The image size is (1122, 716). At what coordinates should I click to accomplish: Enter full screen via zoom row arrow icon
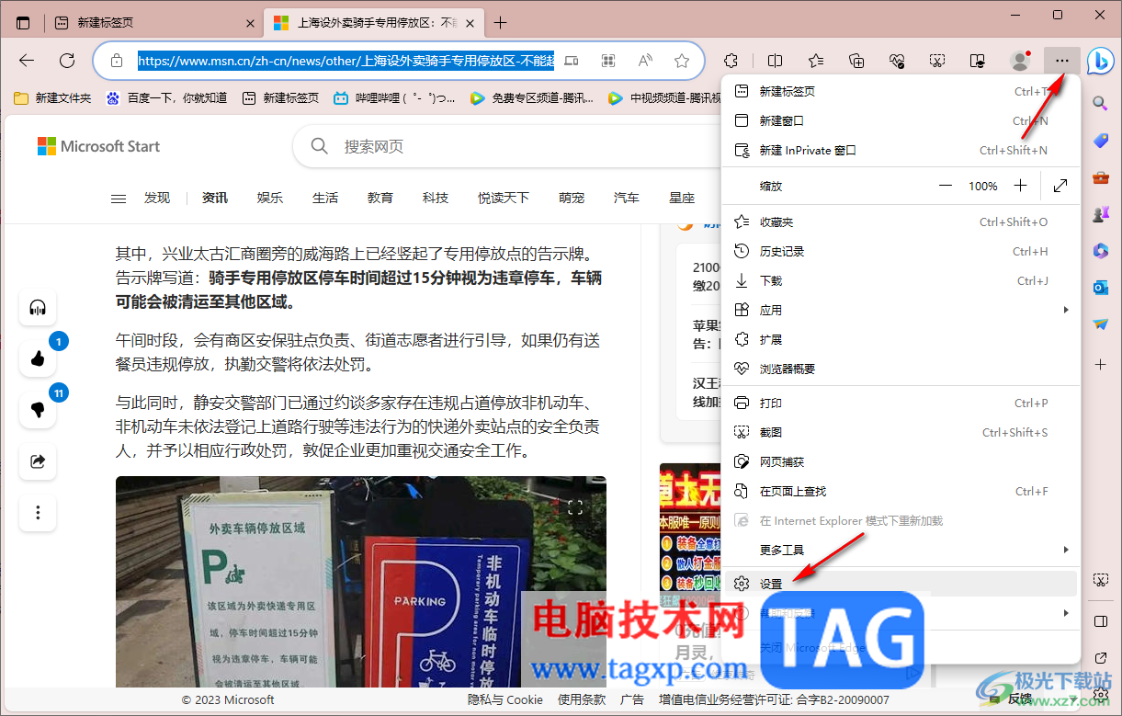1060,186
